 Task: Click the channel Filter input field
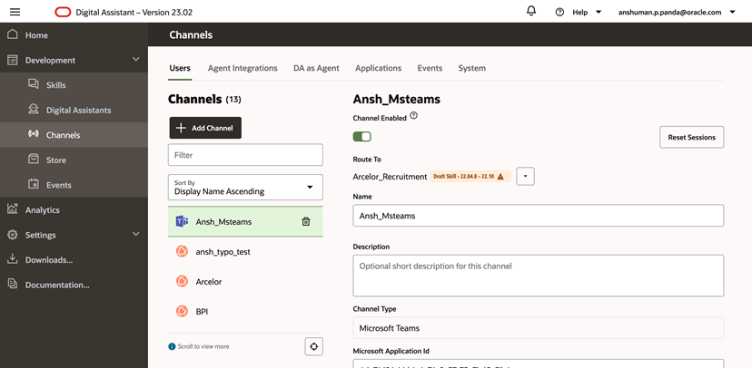[245, 155]
